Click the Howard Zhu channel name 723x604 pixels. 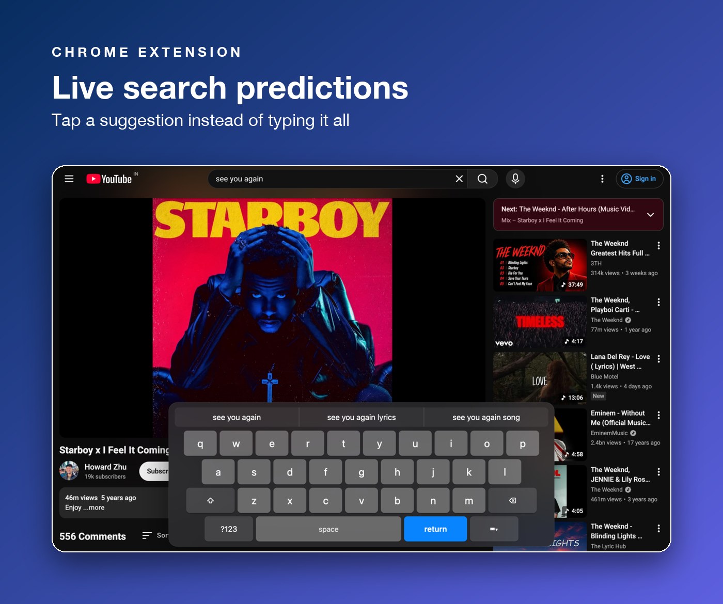[x=105, y=467]
